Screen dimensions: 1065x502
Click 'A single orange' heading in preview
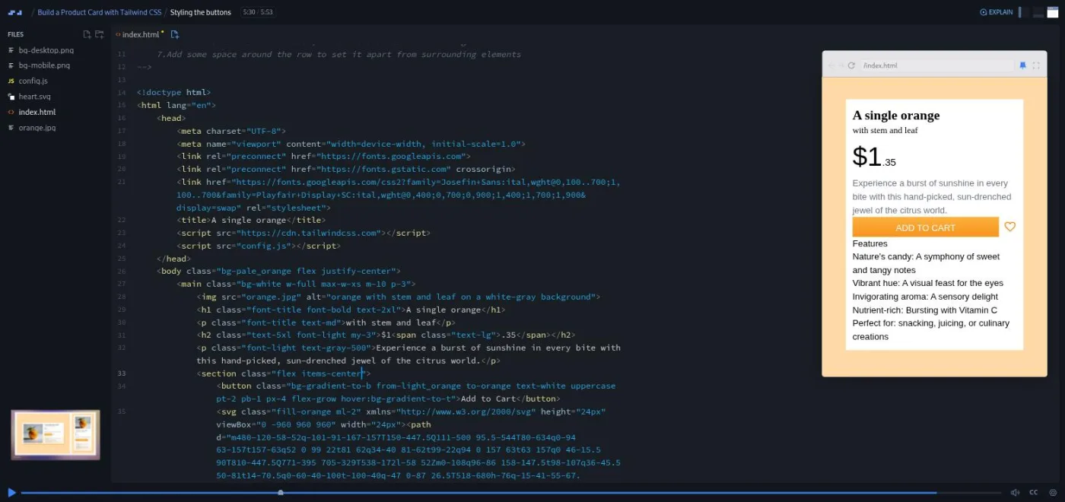896,115
